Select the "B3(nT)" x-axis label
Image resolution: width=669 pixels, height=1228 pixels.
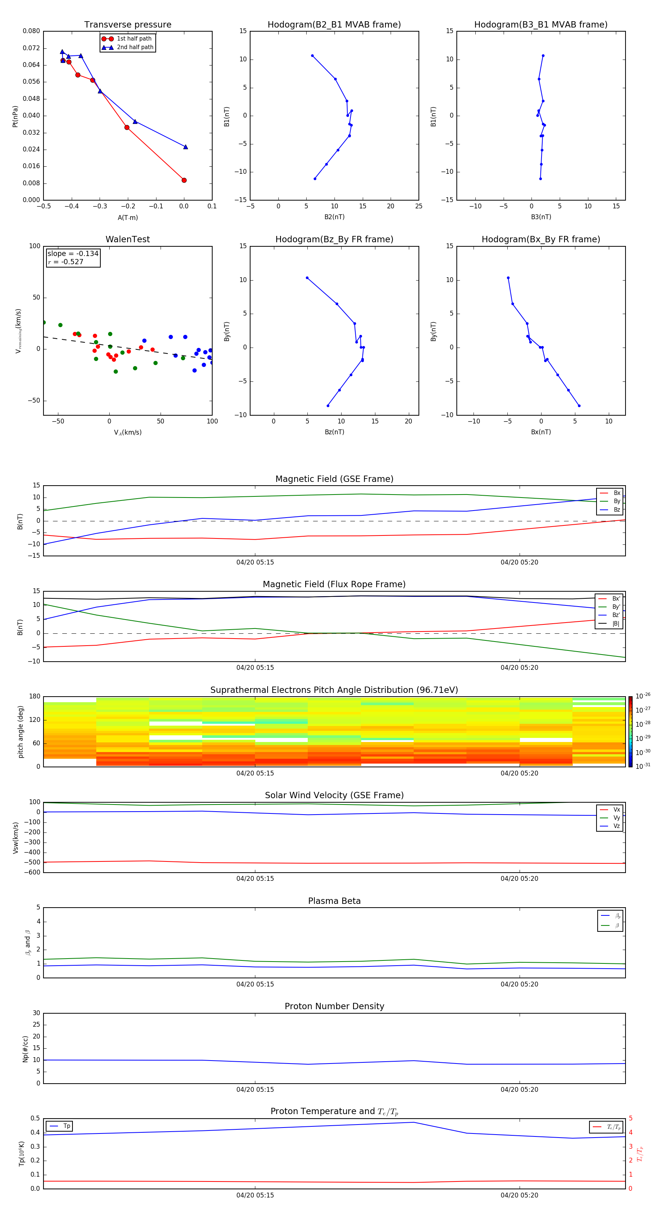tap(541, 217)
